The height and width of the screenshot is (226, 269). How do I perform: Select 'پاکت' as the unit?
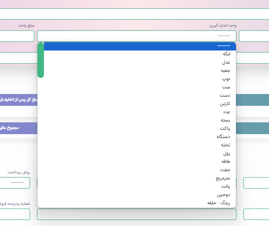[225, 128]
